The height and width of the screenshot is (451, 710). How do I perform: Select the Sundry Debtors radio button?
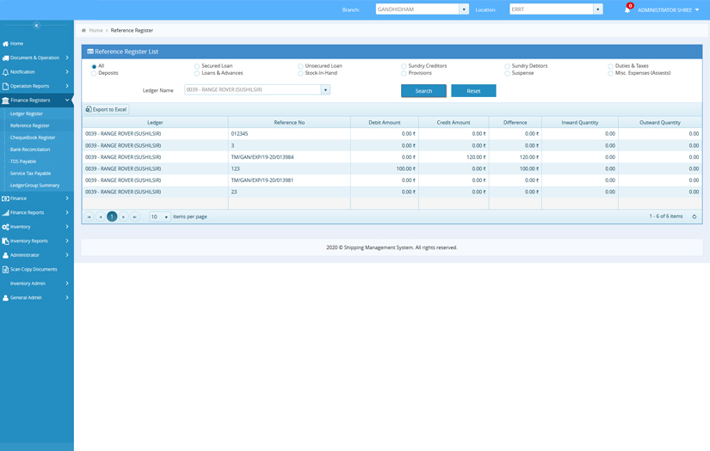point(507,66)
